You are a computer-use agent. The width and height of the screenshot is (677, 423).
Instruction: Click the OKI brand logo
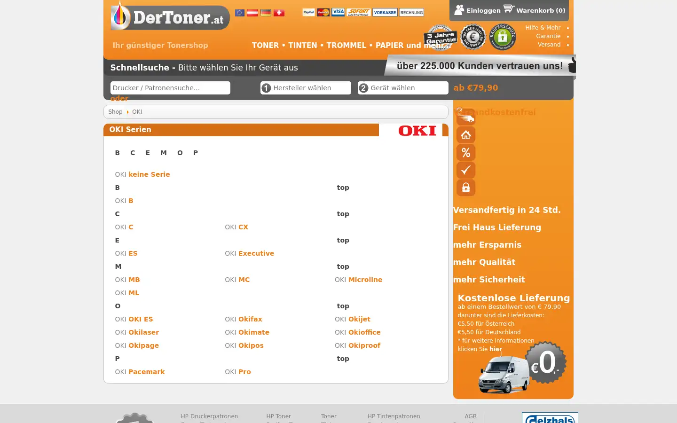point(417,131)
